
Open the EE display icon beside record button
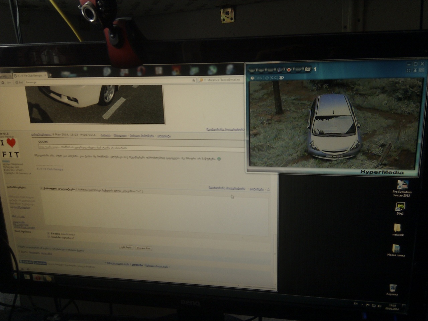[x=308, y=70]
